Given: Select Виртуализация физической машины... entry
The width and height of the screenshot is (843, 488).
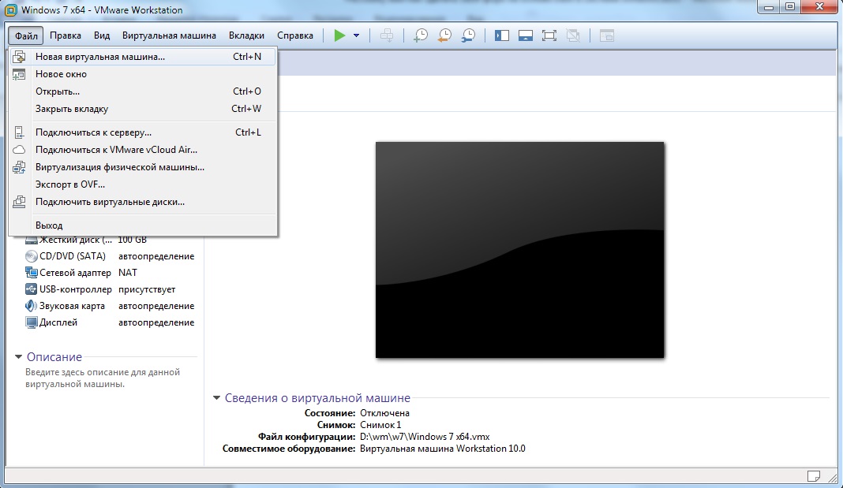Looking at the screenshot, I should [x=142, y=167].
